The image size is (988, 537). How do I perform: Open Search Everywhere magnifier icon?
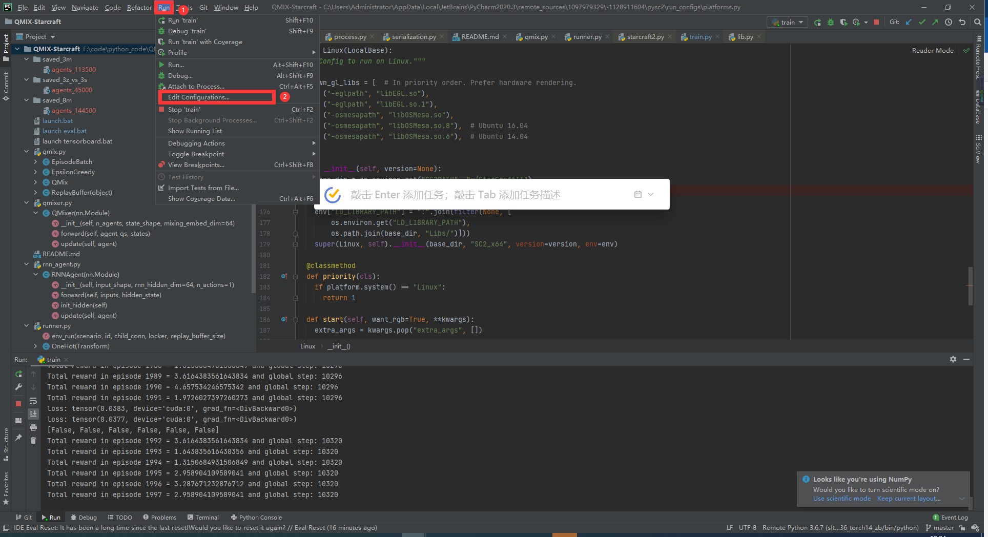click(x=978, y=22)
